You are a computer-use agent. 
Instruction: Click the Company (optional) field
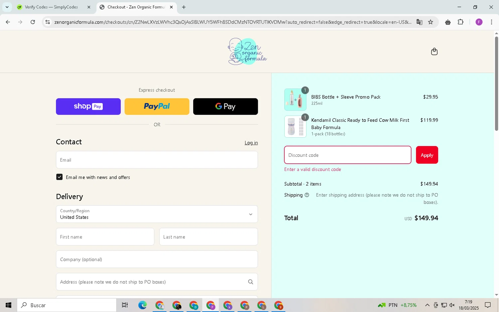point(157,259)
